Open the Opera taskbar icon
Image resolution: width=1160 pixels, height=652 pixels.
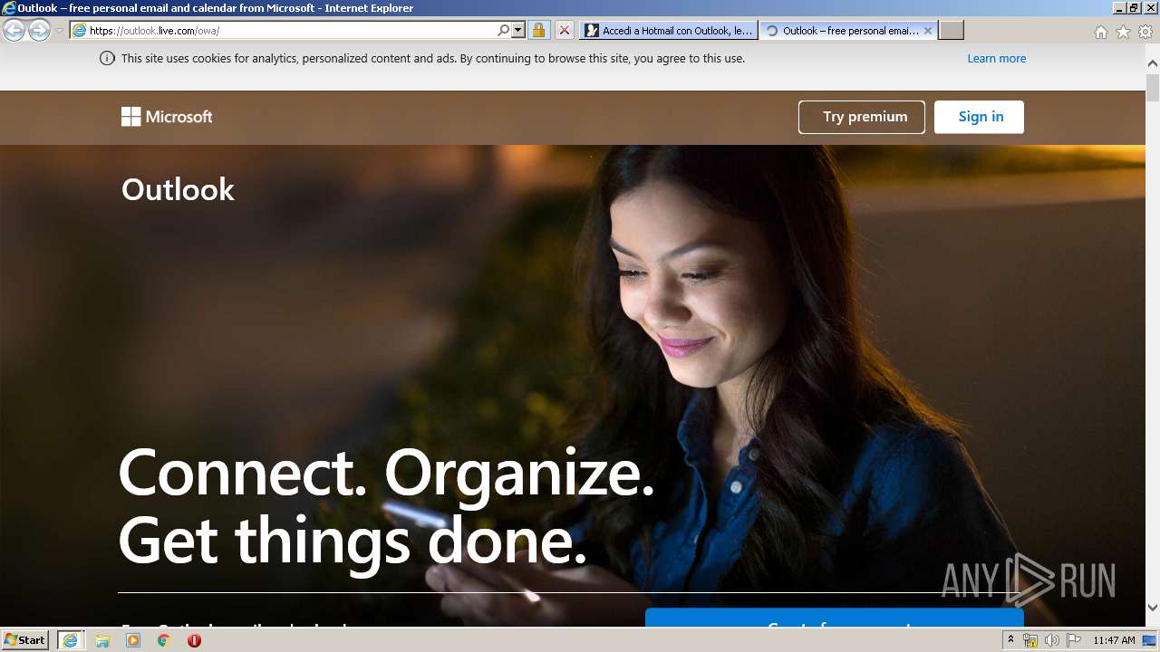(194, 640)
